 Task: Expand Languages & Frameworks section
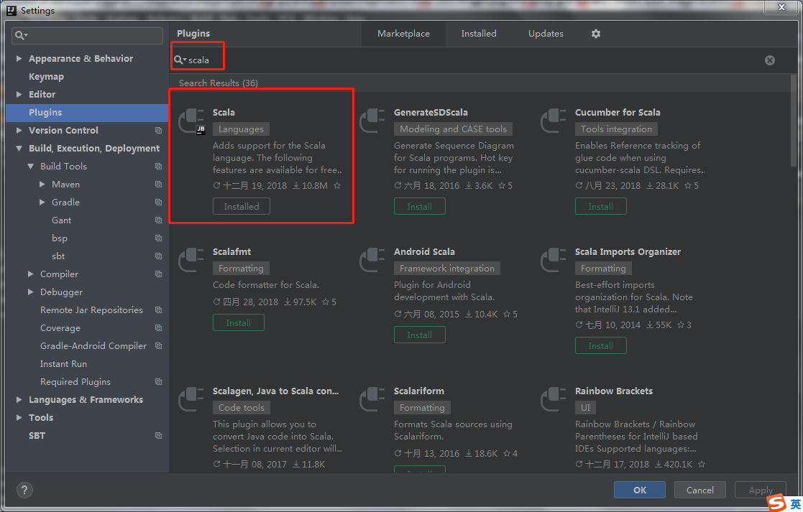point(19,399)
